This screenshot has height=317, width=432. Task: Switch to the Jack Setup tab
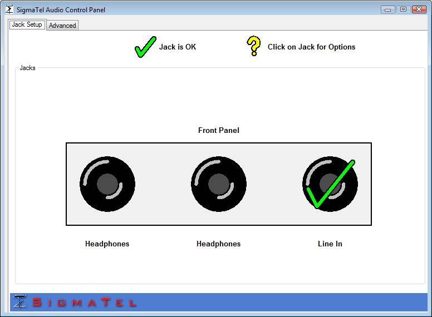point(27,24)
